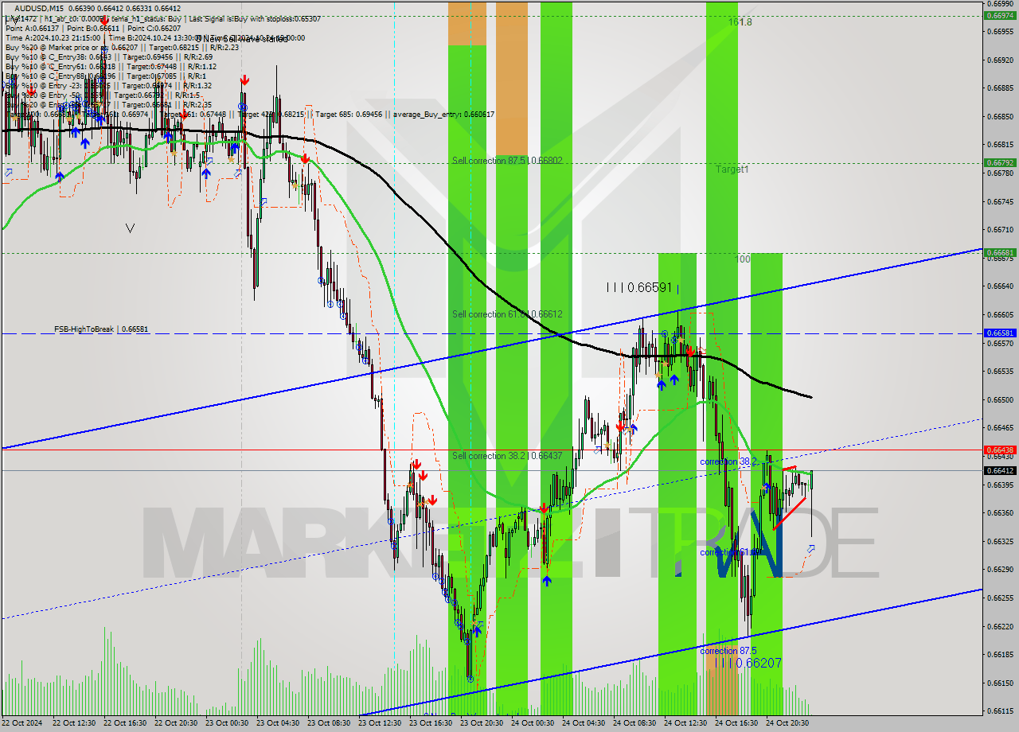Click '24 Oct 08:30' on the time axis
The width and height of the screenshot is (1019, 732).
click(x=634, y=723)
